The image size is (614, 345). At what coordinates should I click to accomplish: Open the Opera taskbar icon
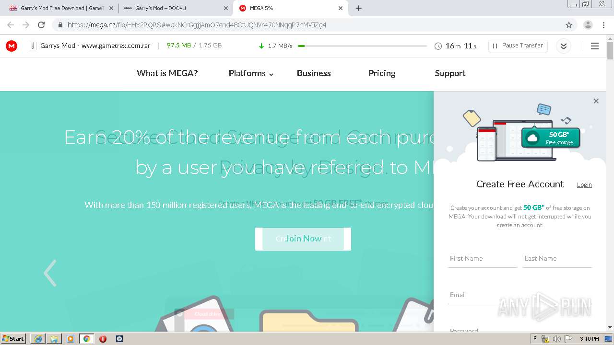(x=103, y=338)
